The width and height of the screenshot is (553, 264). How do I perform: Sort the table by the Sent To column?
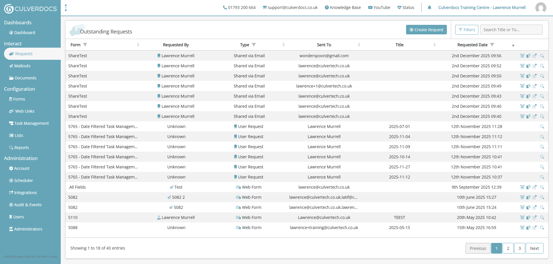click(359, 45)
